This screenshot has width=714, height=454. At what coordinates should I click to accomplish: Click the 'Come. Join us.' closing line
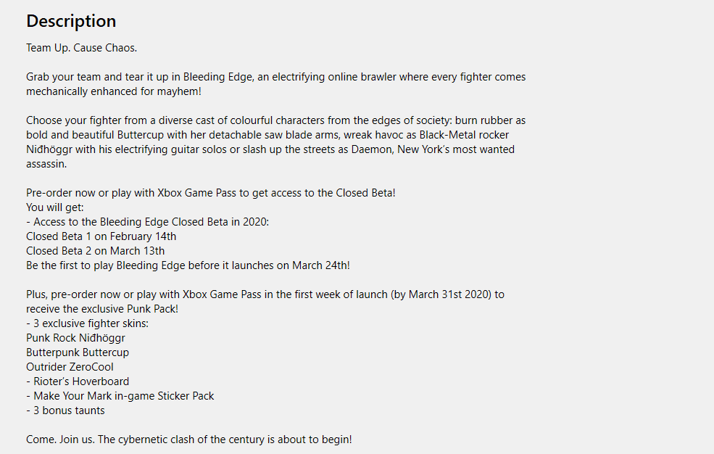pos(189,439)
